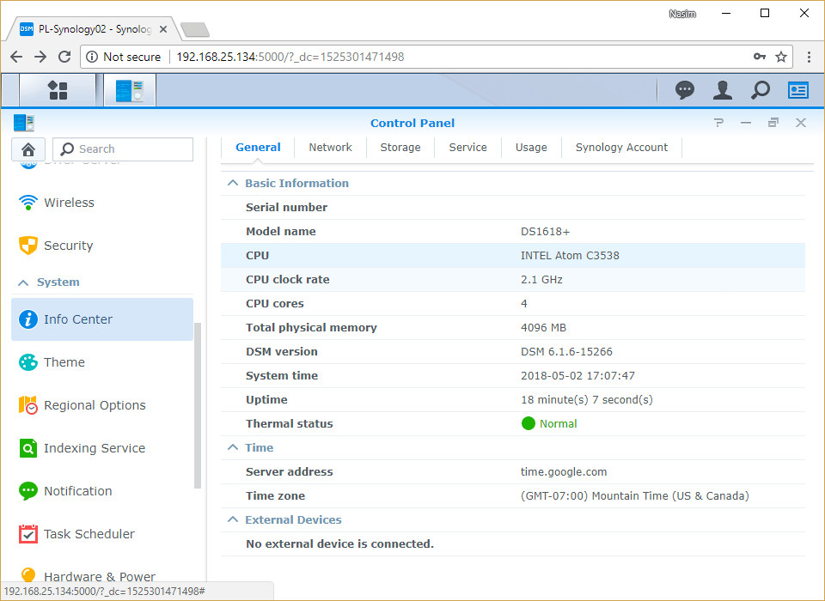Open DSM notifications speech bubble icon

(x=685, y=90)
